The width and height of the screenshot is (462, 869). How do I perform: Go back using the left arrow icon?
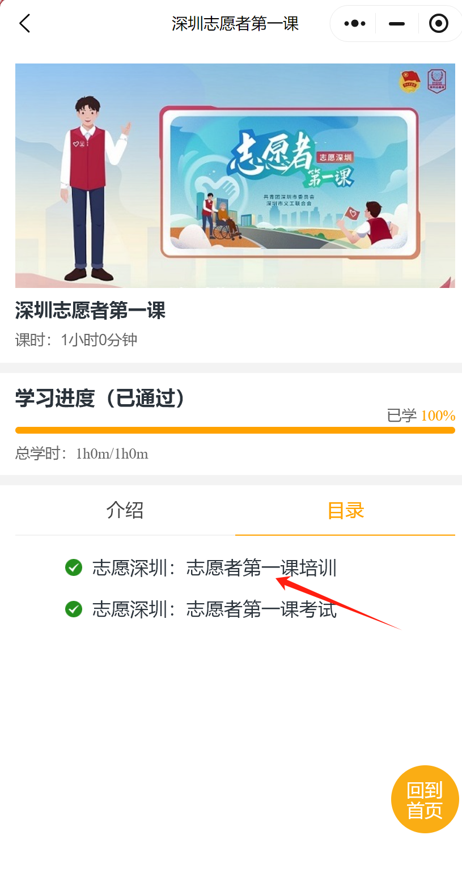tap(24, 23)
